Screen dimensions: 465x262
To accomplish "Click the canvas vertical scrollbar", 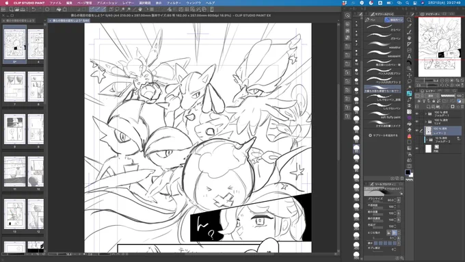I will (x=338, y=121).
